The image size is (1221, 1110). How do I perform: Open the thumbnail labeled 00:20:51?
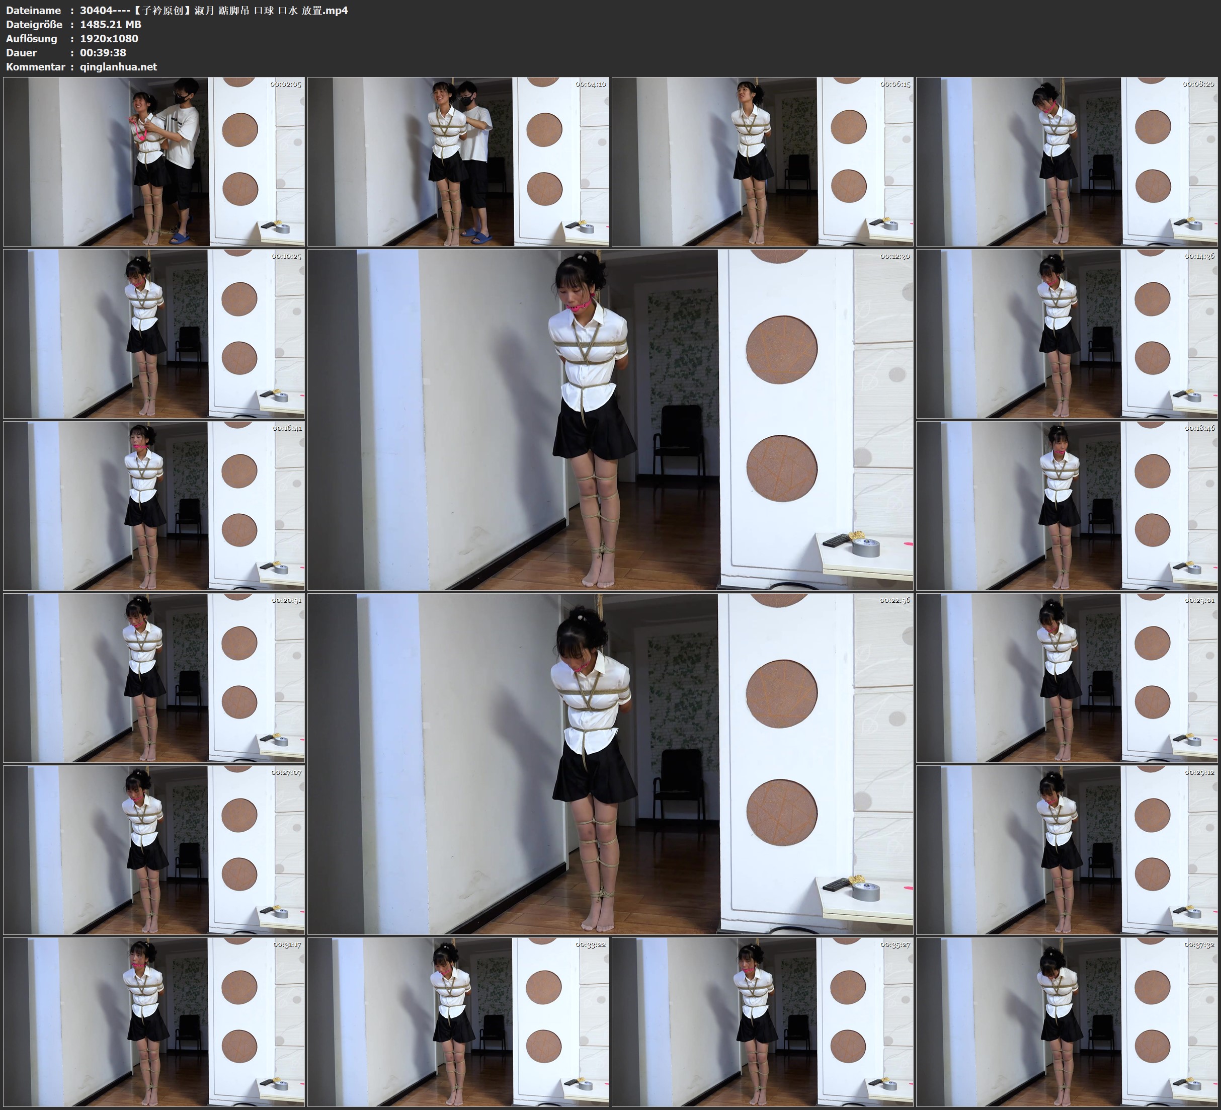[154, 677]
